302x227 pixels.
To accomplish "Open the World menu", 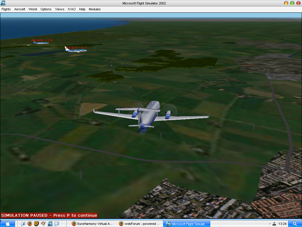I will pos(33,9).
